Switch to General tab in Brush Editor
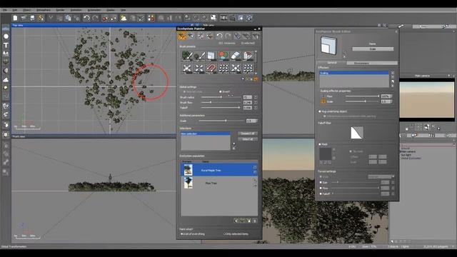Image resolution: width=457 pixels, height=257 pixels. point(331,63)
